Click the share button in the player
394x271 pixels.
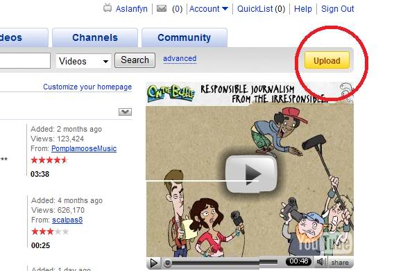(340, 263)
